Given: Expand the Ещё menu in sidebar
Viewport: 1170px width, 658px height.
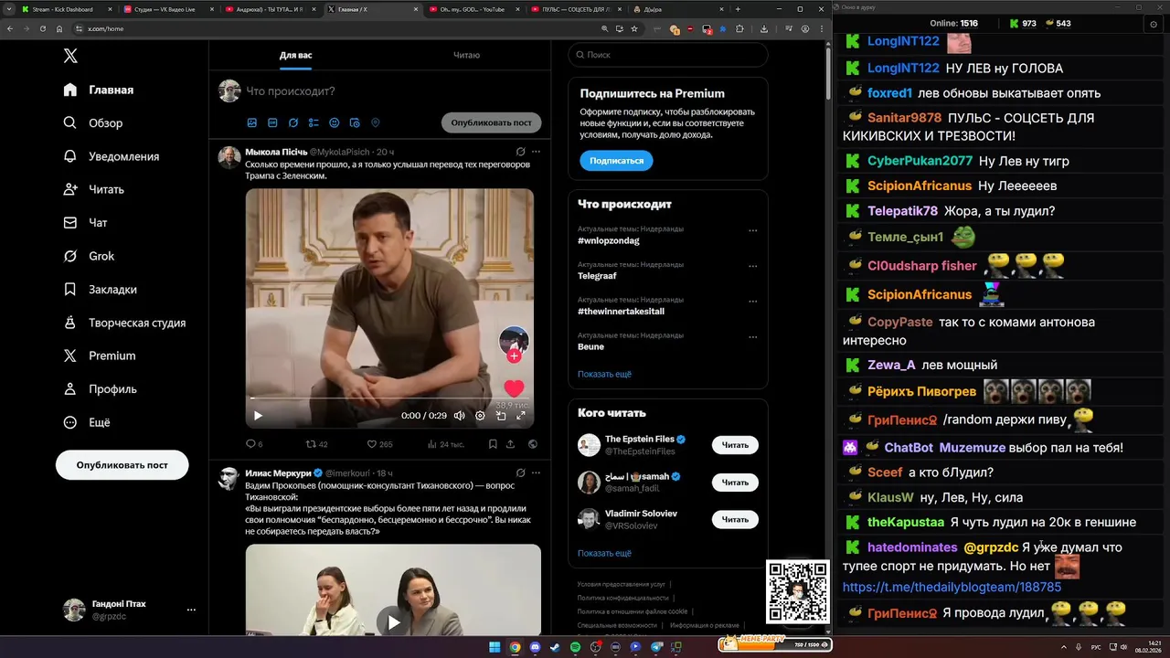Looking at the screenshot, I should (87, 422).
